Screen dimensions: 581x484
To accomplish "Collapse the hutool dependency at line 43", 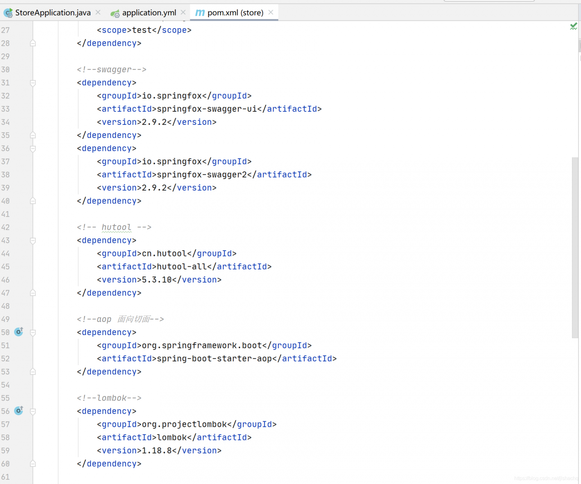I will (33, 240).
